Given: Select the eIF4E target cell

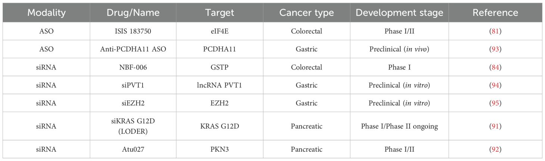Looking at the screenshot, I should coord(219,31).
